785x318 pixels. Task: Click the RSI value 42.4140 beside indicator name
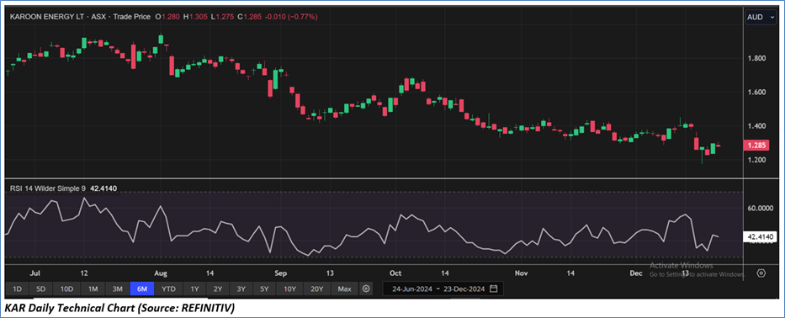(103, 188)
